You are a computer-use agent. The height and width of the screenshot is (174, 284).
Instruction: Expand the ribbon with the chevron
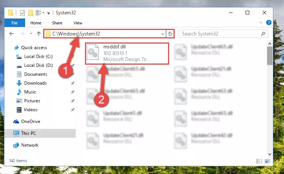(x=261, y=23)
